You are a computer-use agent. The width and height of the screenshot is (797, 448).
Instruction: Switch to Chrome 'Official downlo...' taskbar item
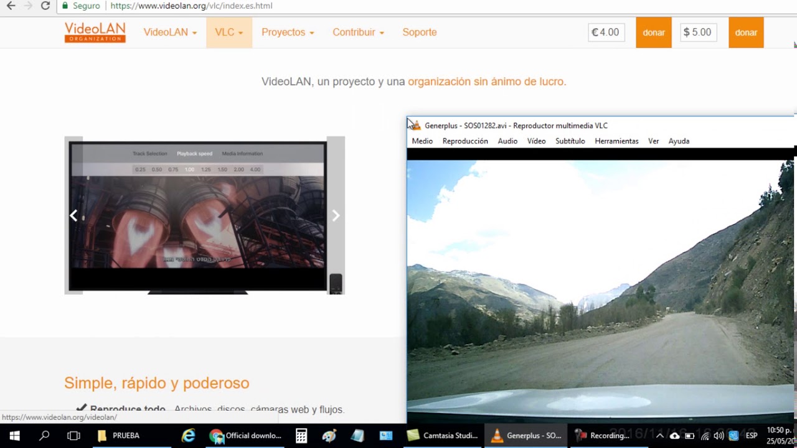coord(245,436)
